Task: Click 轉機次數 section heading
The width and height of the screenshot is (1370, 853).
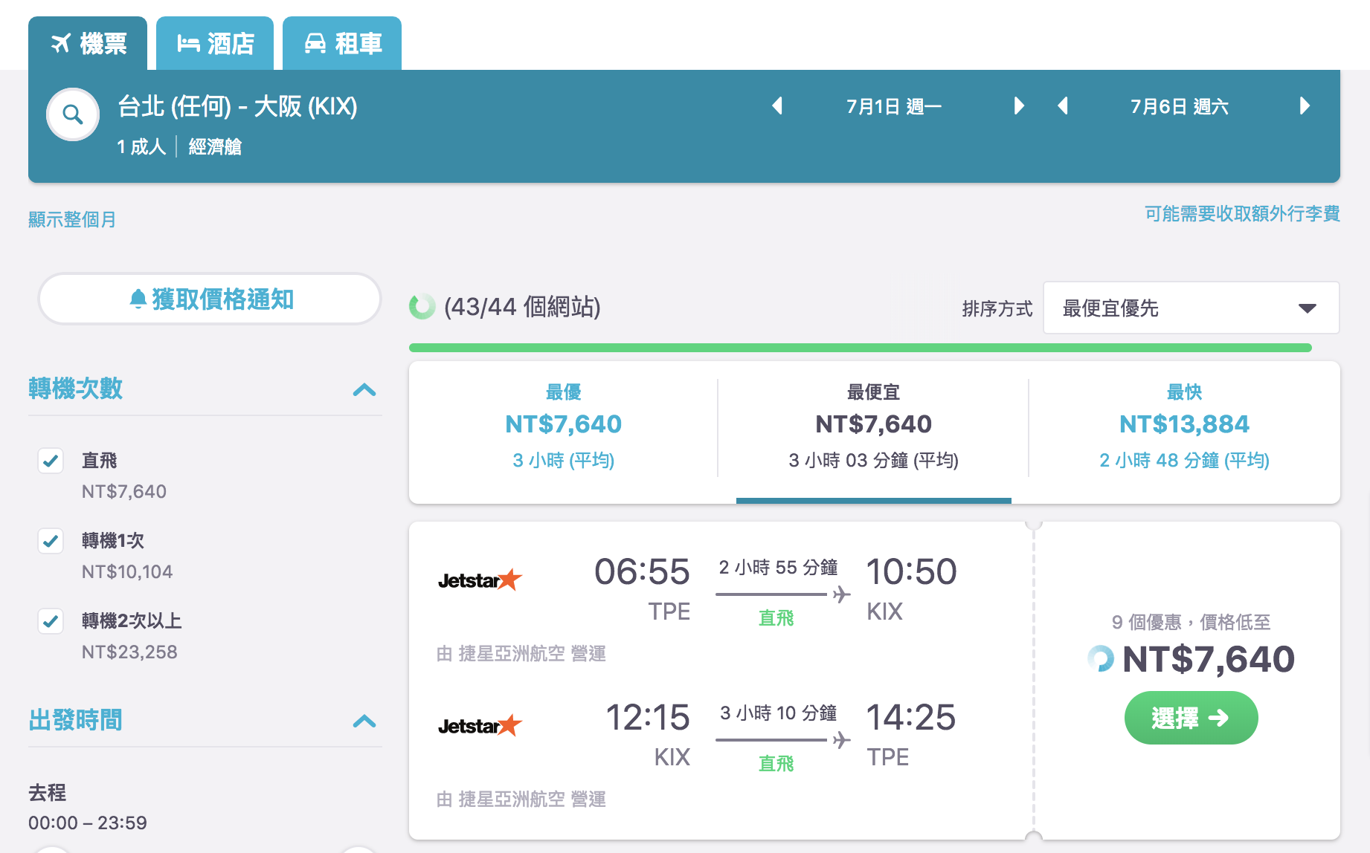Action: pos(75,389)
